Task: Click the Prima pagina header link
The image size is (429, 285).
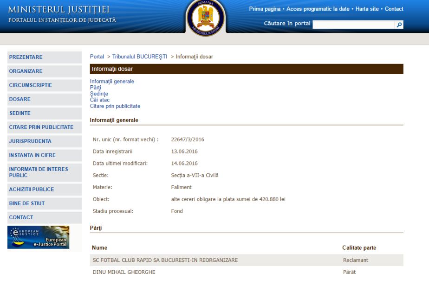Action: 265,9
